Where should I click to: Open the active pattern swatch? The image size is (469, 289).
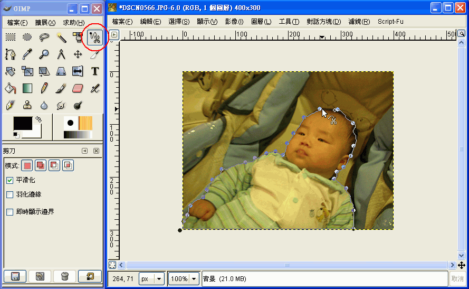[85, 123]
